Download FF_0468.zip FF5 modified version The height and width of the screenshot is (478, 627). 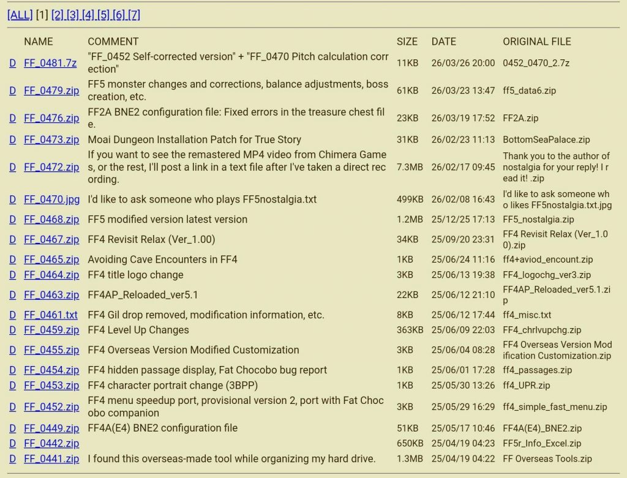[x=51, y=219]
